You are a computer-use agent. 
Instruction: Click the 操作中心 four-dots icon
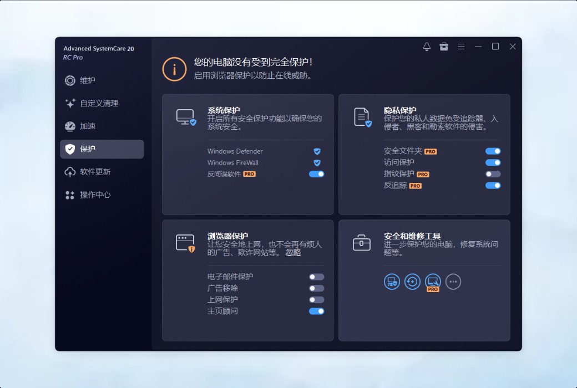[x=70, y=195]
